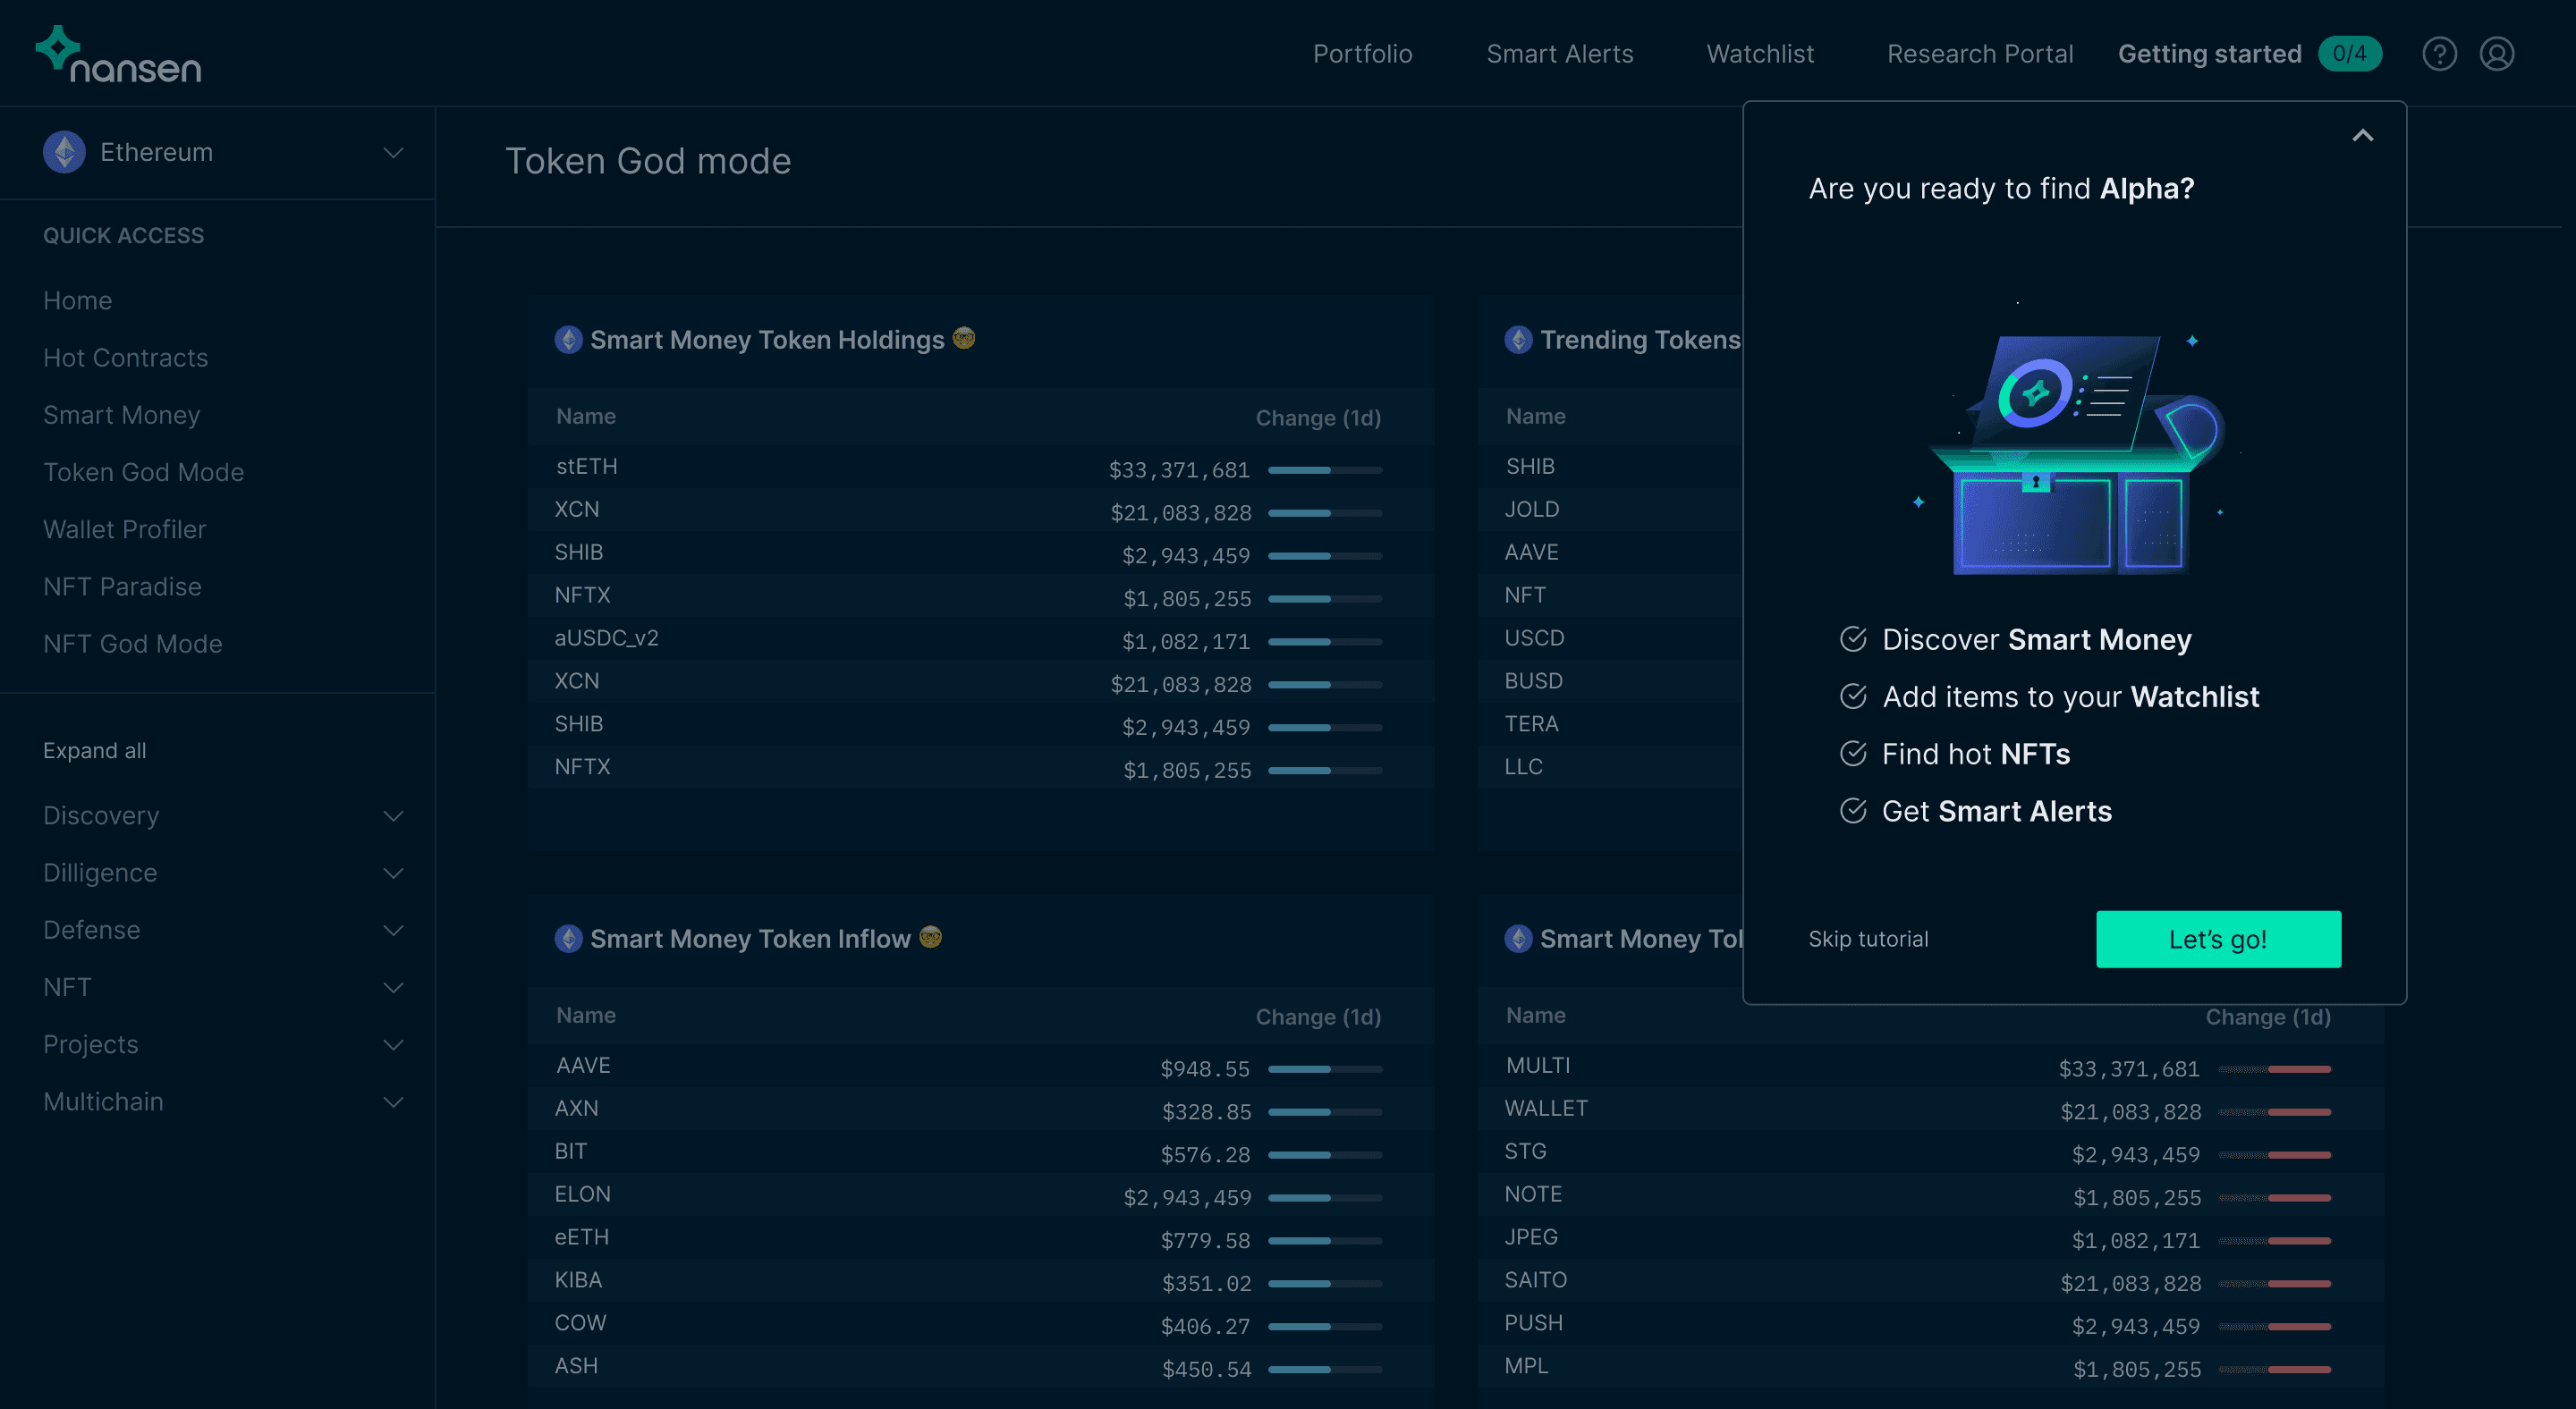2576x1409 pixels.
Task: Select the PUSH row in the lower-right table
Action: (x=1931, y=1324)
